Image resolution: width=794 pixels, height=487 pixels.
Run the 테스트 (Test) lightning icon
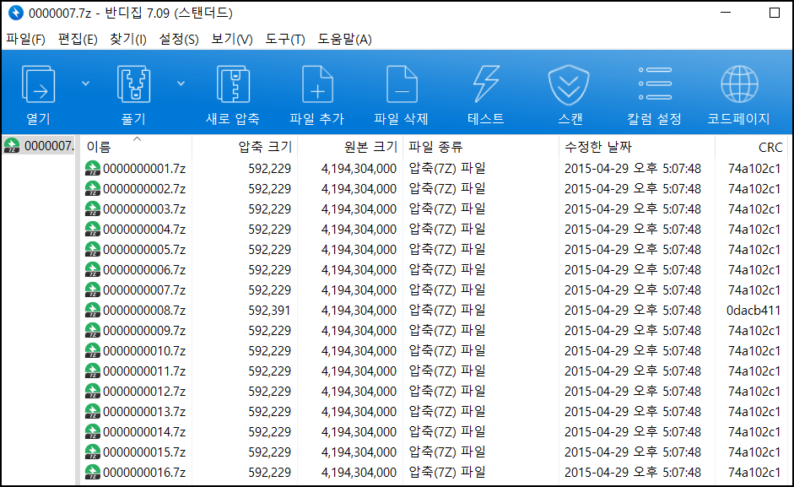pyautogui.click(x=486, y=84)
